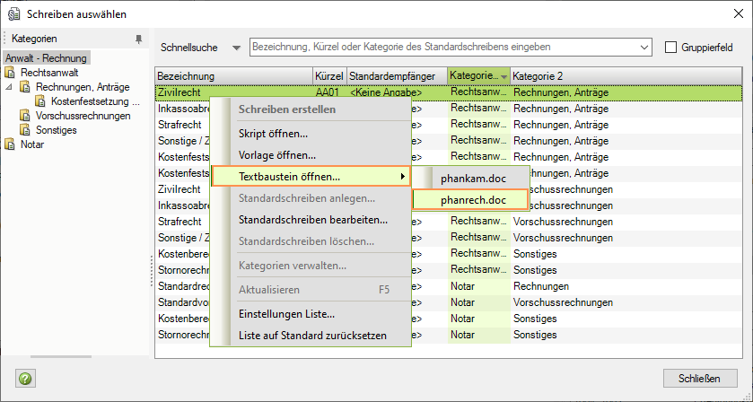Click the Kostenfestsetzung category icon
Viewport: 753px width, 402px height.
[41, 101]
